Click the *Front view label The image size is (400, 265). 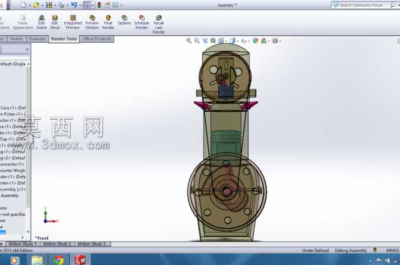pyautogui.click(x=42, y=238)
